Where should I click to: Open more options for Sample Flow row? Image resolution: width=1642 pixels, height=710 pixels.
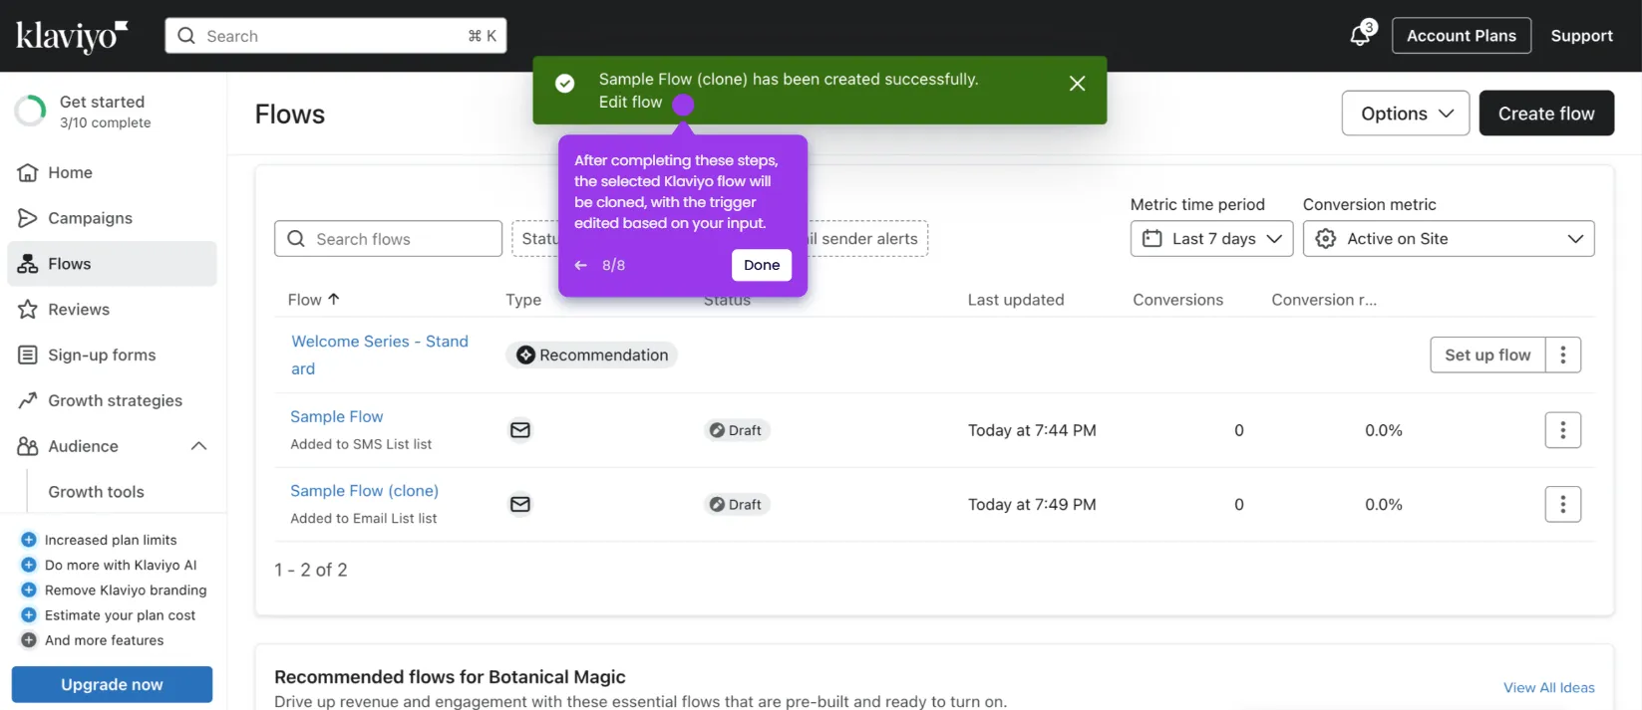coord(1563,430)
